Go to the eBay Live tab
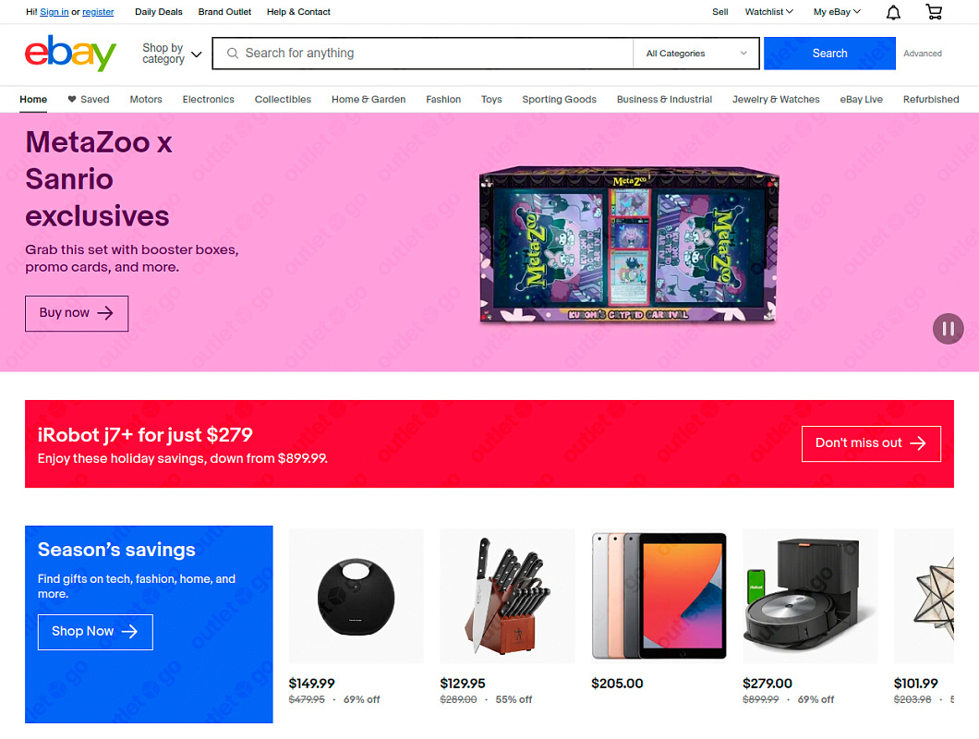The height and width of the screenshot is (739, 979). tap(861, 100)
